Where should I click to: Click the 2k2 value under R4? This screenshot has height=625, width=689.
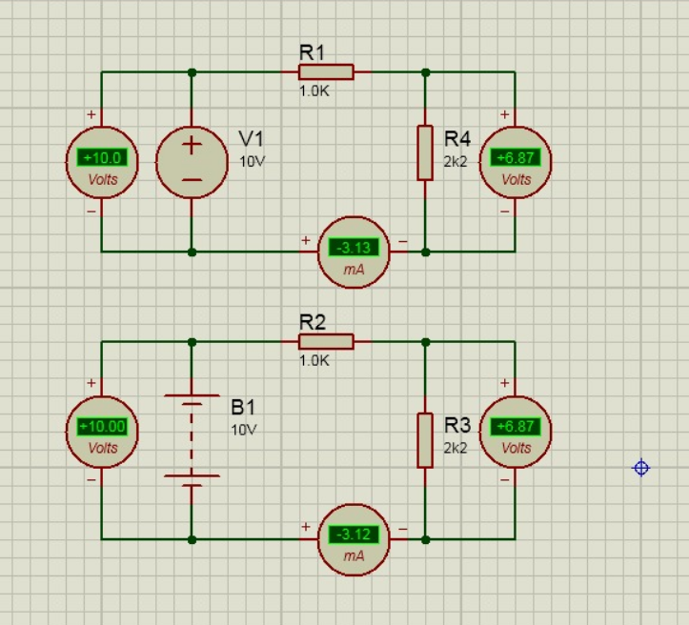point(456,162)
